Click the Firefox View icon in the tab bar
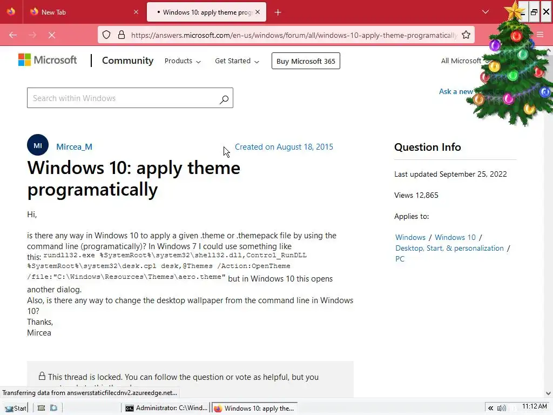 pyautogui.click(x=11, y=12)
